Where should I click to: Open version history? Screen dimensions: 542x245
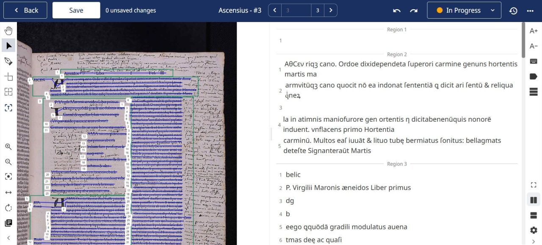pyautogui.click(x=513, y=11)
